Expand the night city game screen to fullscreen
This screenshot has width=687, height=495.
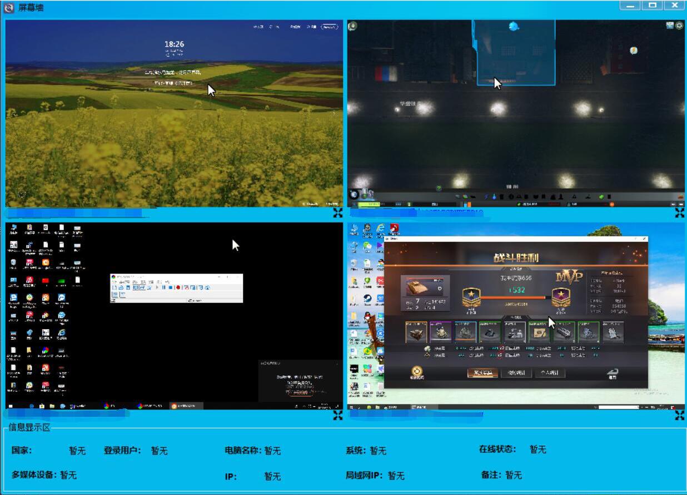pyautogui.click(x=679, y=213)
